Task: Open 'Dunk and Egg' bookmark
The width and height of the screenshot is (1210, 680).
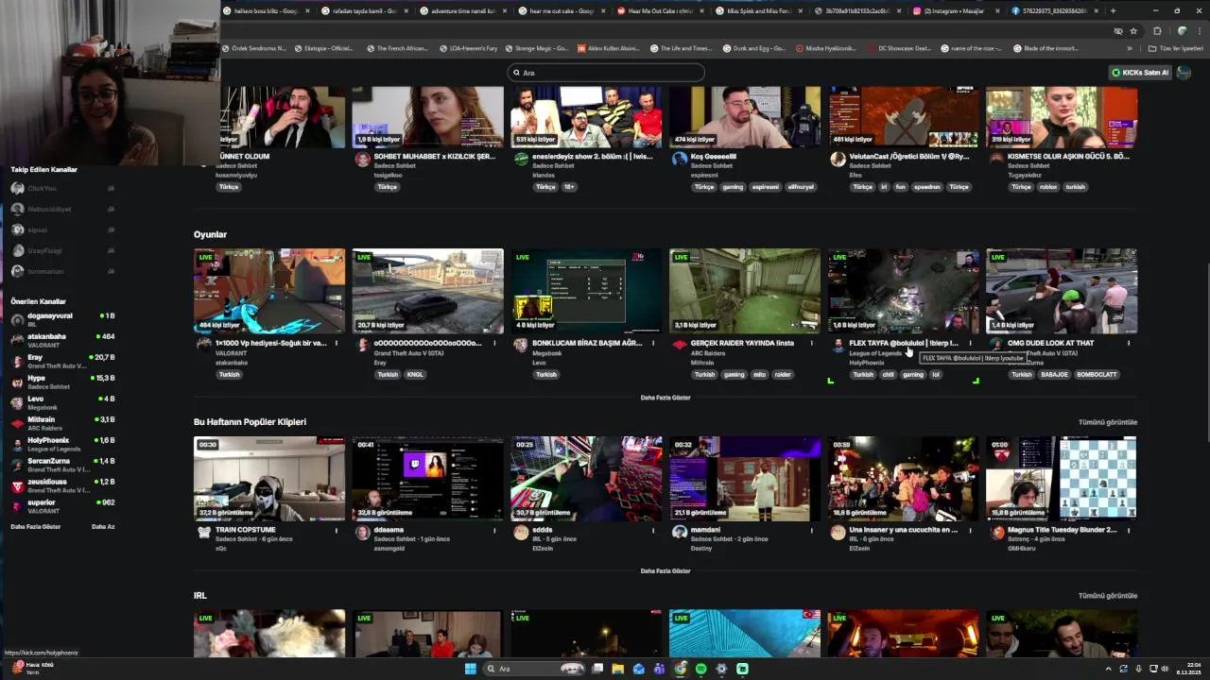Action: pyautogui.click(x=755, y=48)
